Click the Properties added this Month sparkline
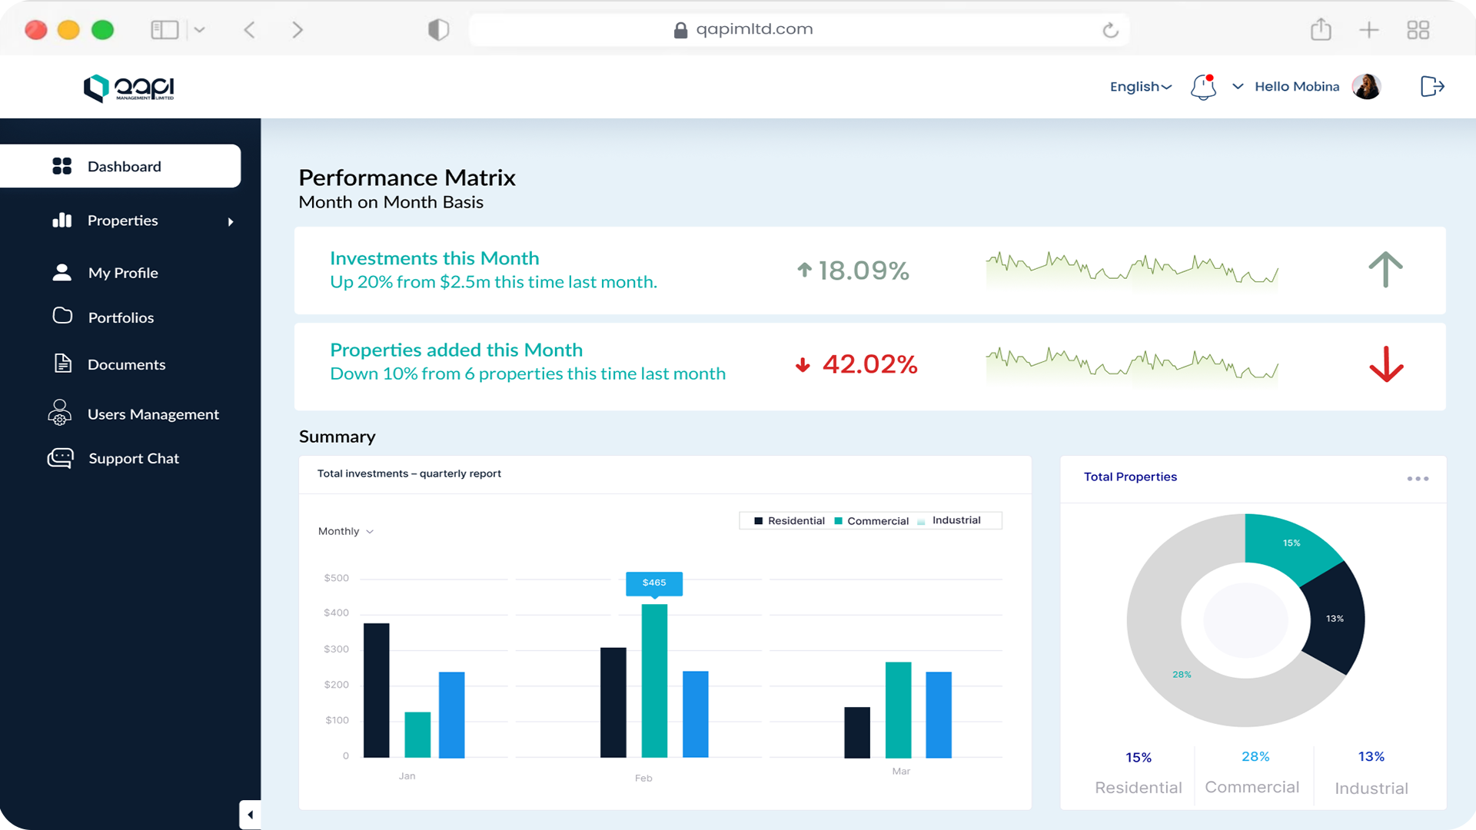 pos(1132,365)
